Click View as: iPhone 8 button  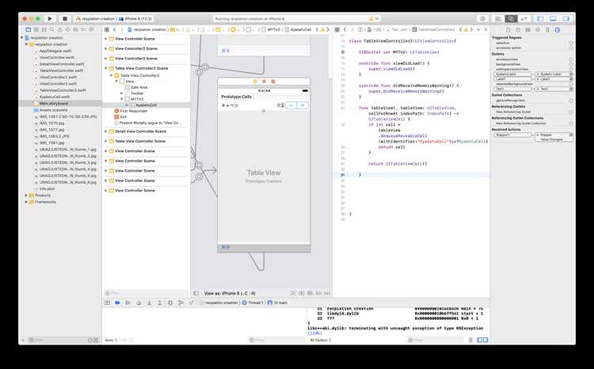(x=230, y=293)
